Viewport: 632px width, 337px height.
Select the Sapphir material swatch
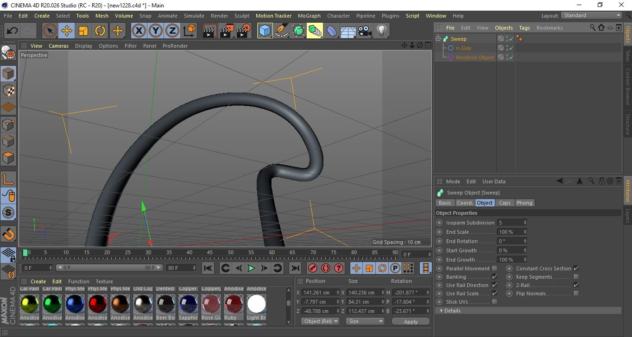point(188,304)
